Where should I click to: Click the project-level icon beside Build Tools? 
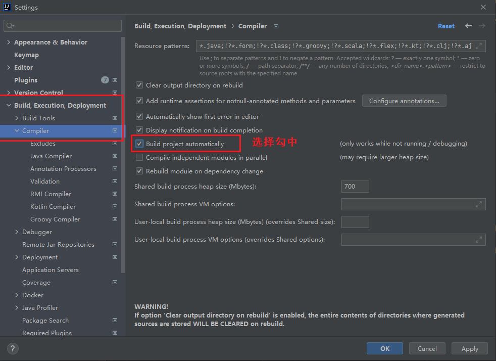tap(115, 118)
